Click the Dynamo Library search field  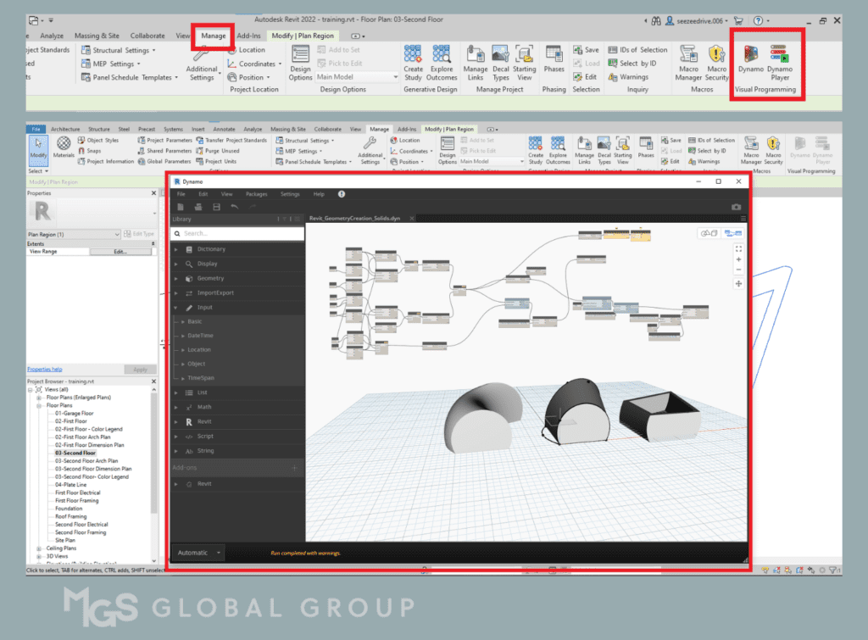point(238,233)
